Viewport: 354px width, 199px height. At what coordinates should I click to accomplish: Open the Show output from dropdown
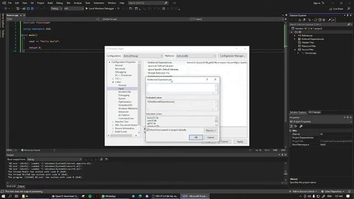coord(54,159)
